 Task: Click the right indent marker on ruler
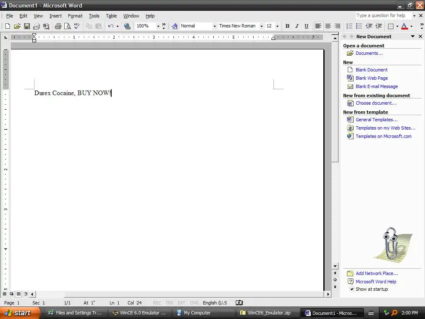pos(273,38)
